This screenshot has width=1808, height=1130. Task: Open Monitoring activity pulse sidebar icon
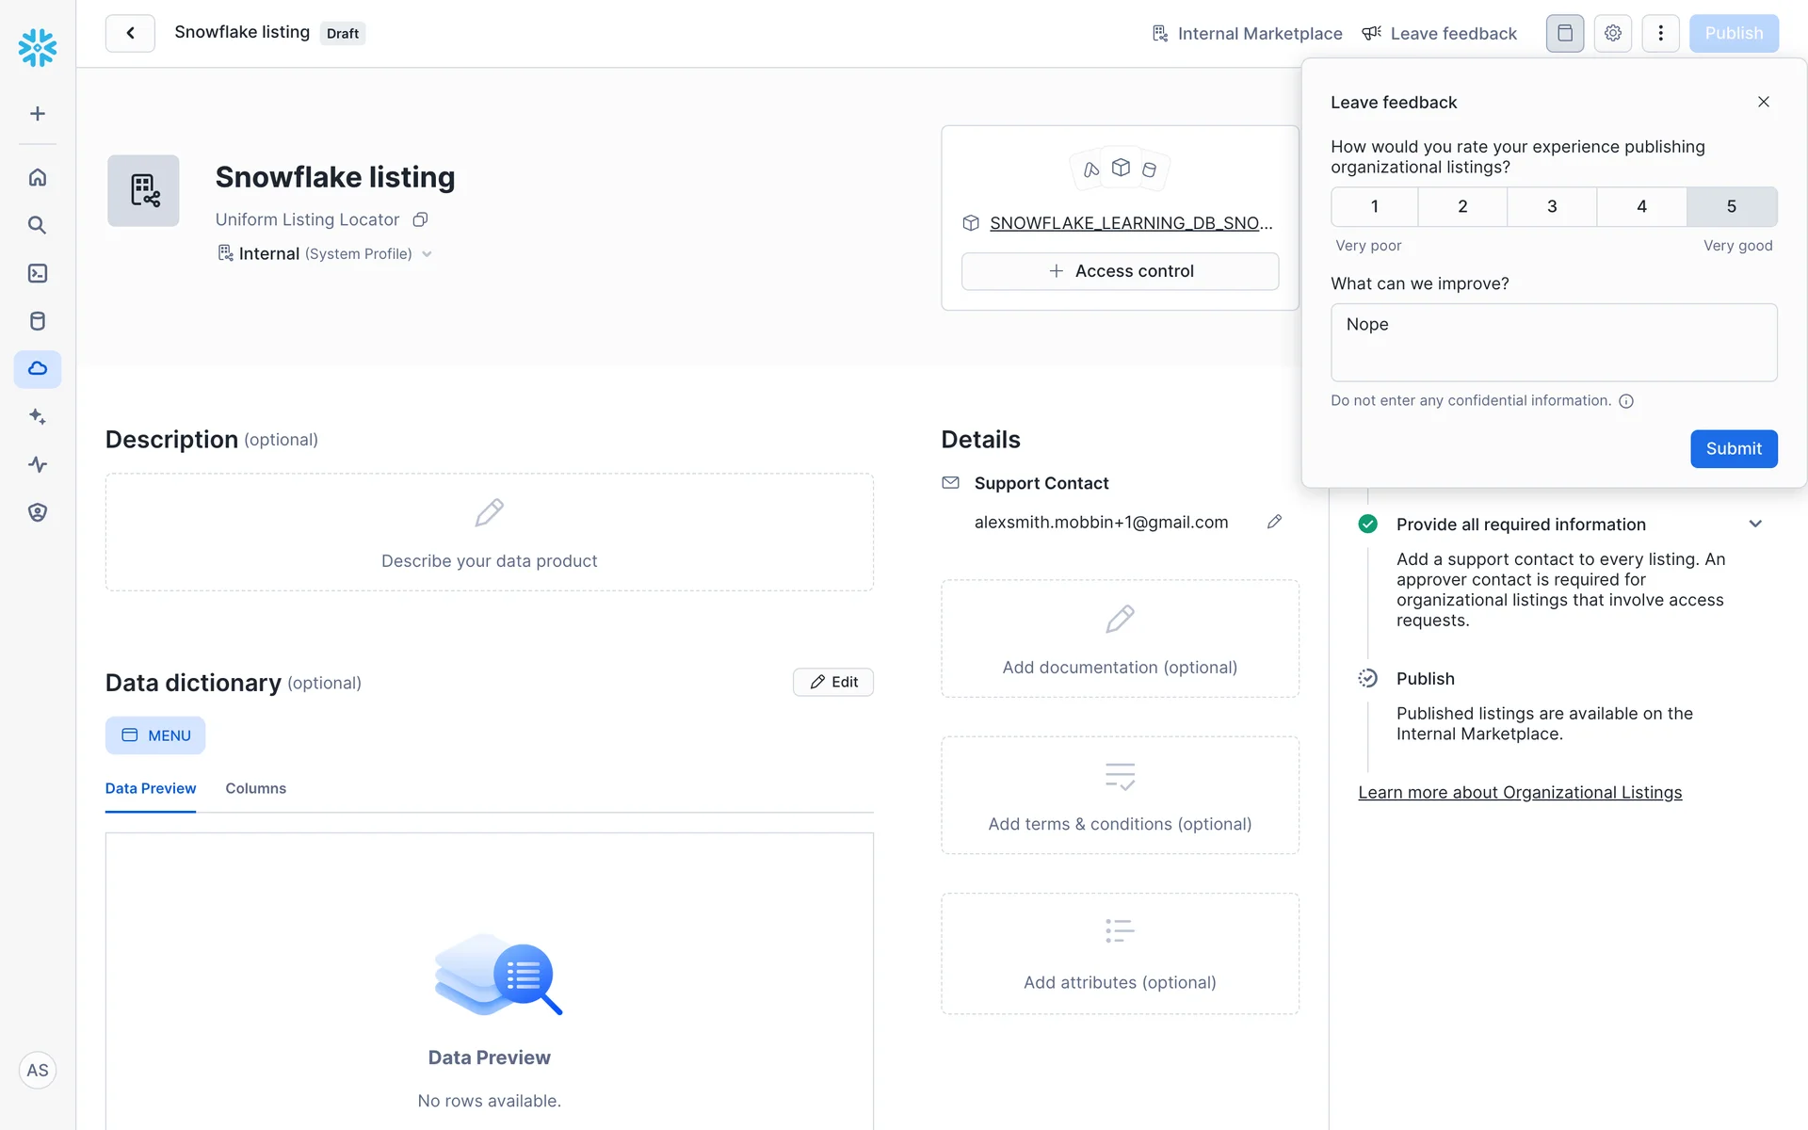38,464
